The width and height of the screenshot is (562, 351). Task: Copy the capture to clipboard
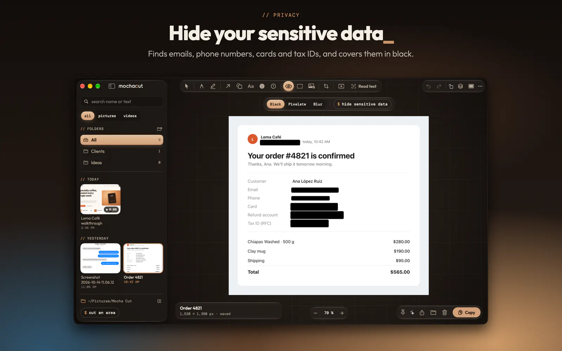coord(466,312)
